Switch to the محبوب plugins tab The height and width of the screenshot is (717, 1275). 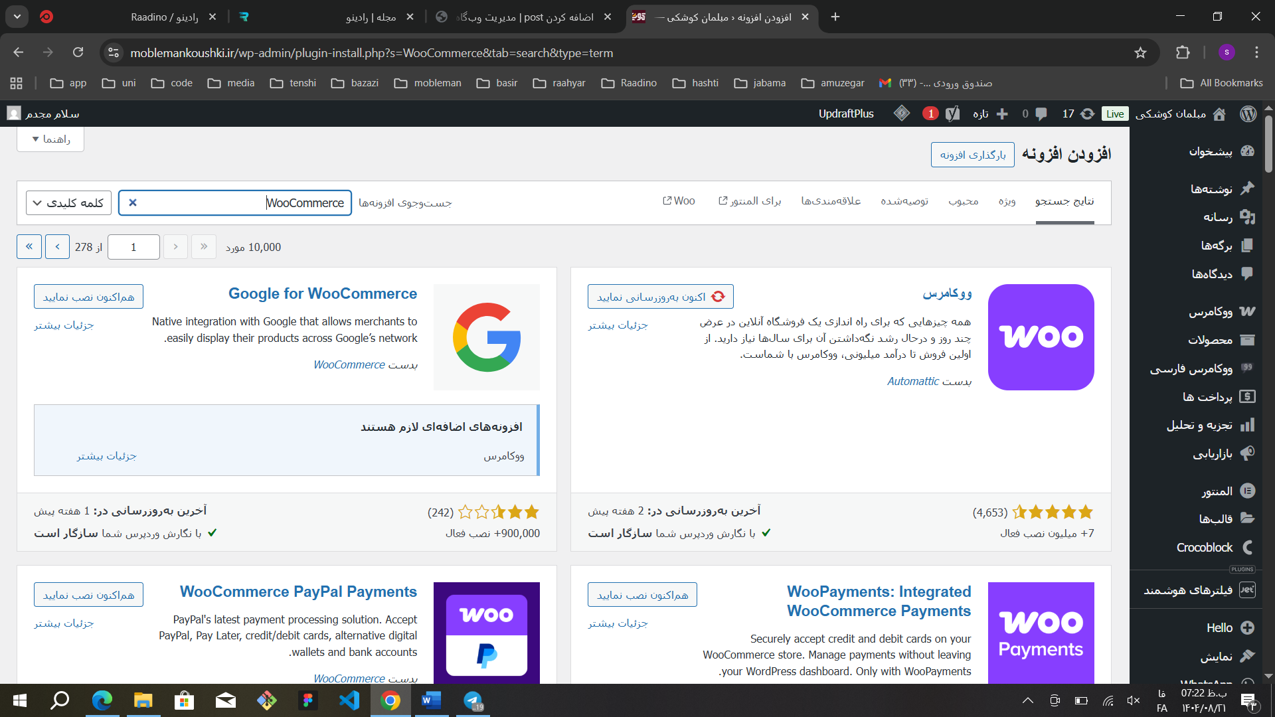pyautogui.click(x=964, y=200)
